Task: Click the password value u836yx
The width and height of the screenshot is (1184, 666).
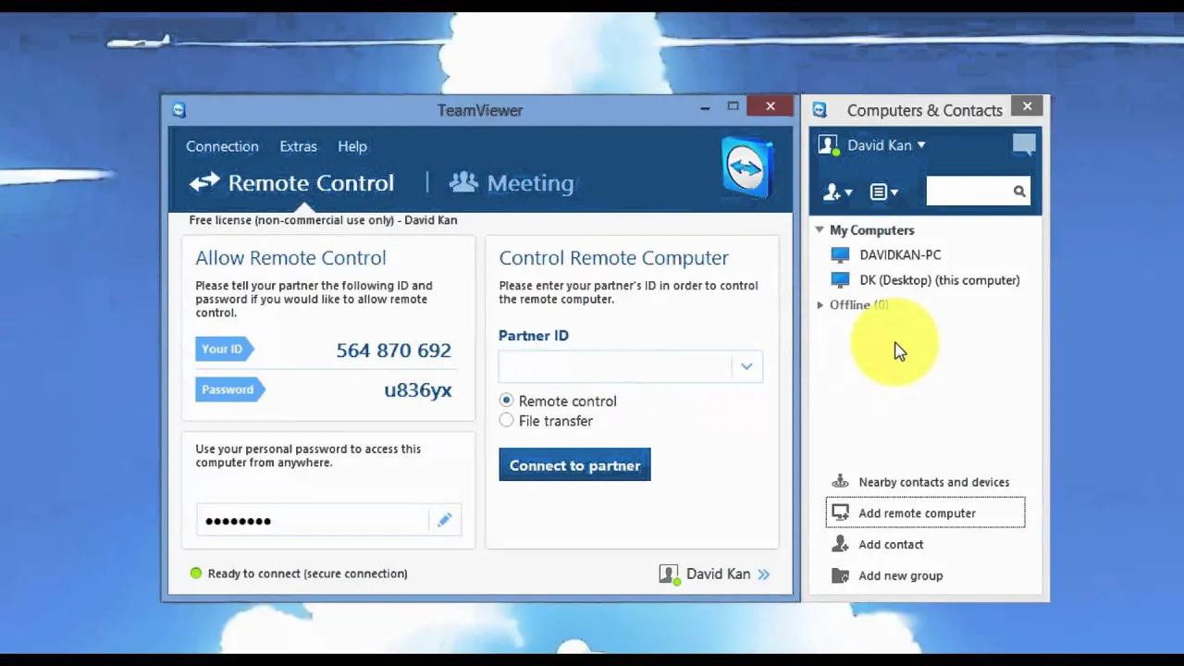Action: [417, 389]
